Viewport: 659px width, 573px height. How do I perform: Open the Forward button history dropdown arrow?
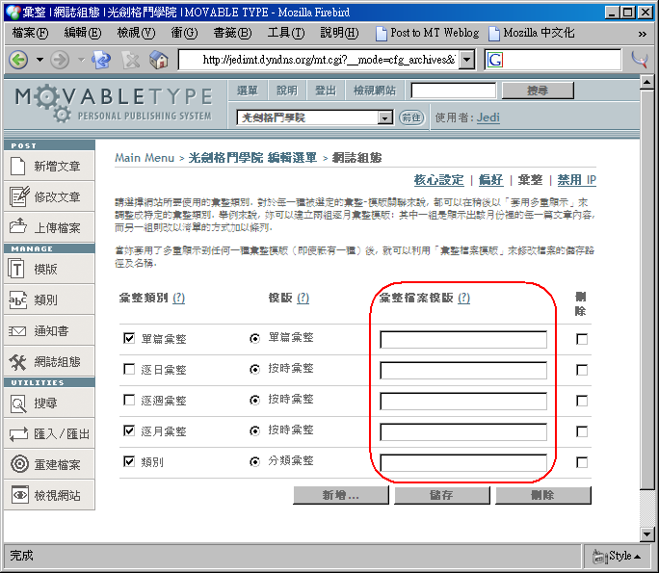82,60
